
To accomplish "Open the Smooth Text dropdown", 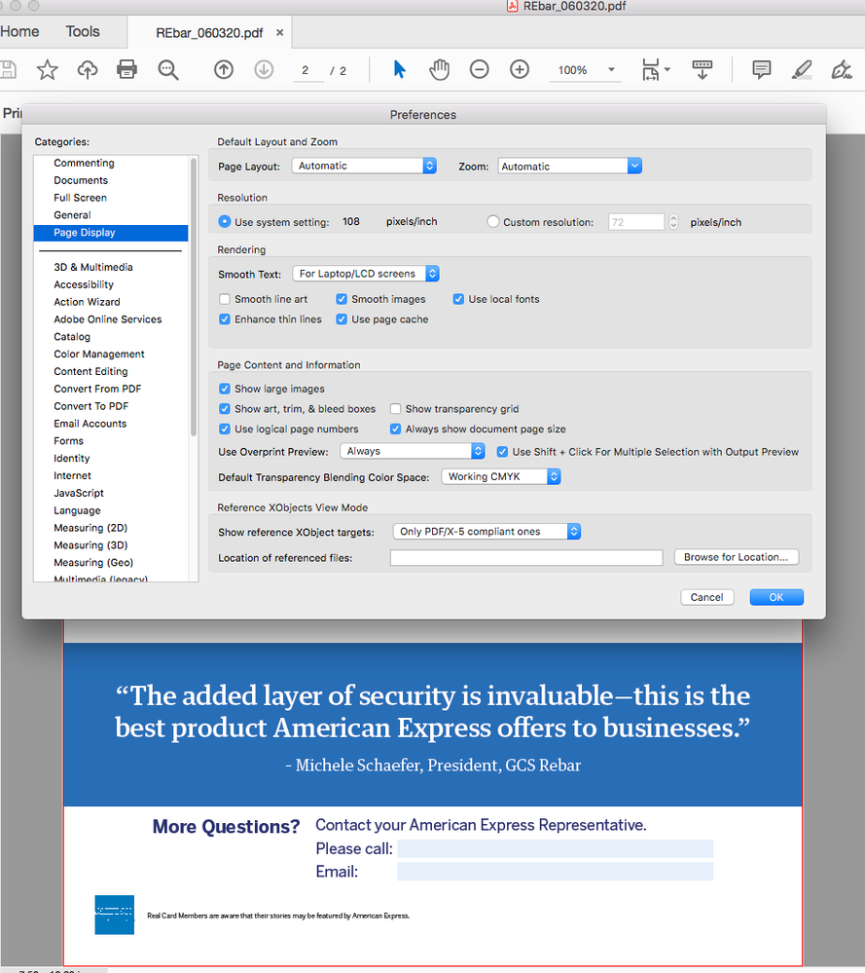I will 365,274.
